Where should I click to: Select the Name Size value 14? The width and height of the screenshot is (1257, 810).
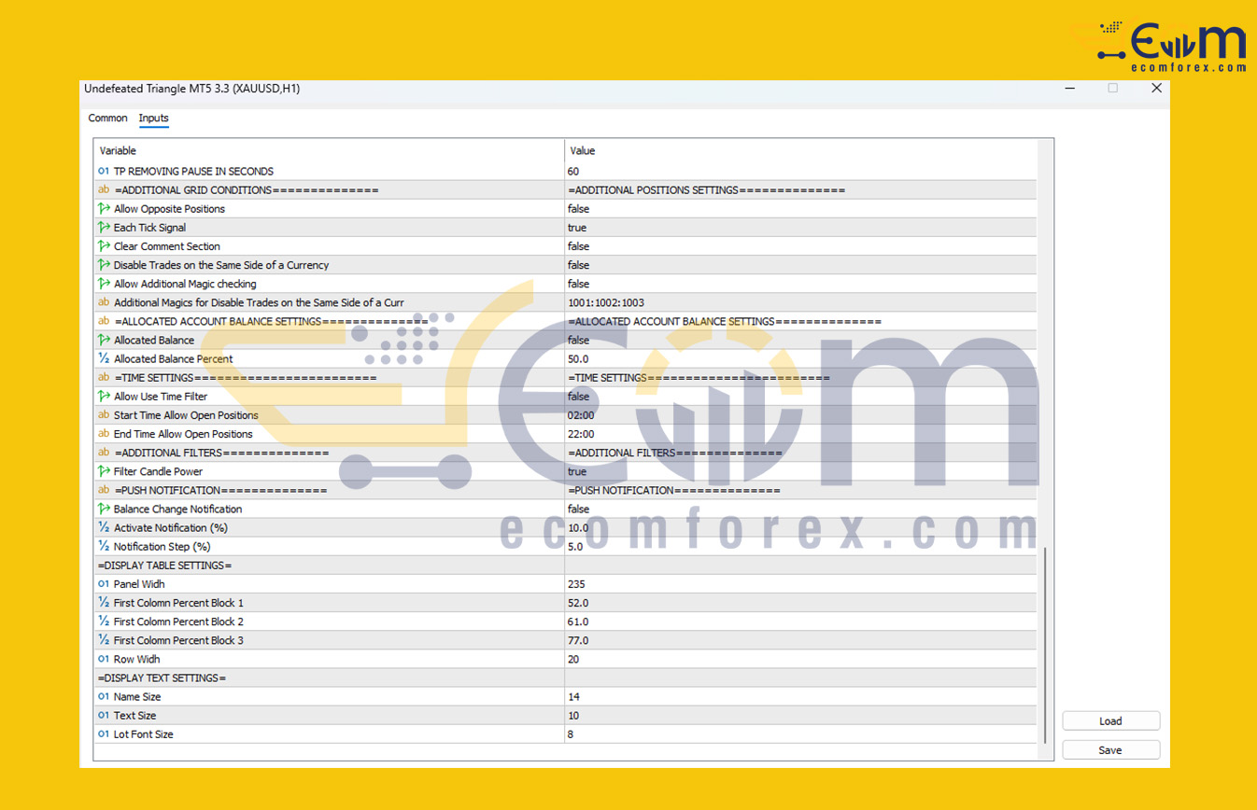tap(573, 696)
